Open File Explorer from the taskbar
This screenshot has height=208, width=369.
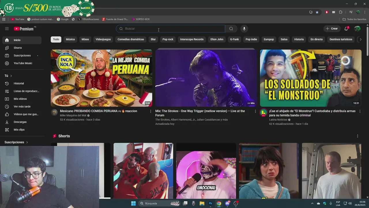pyautogui.click(x=202, y=203)
